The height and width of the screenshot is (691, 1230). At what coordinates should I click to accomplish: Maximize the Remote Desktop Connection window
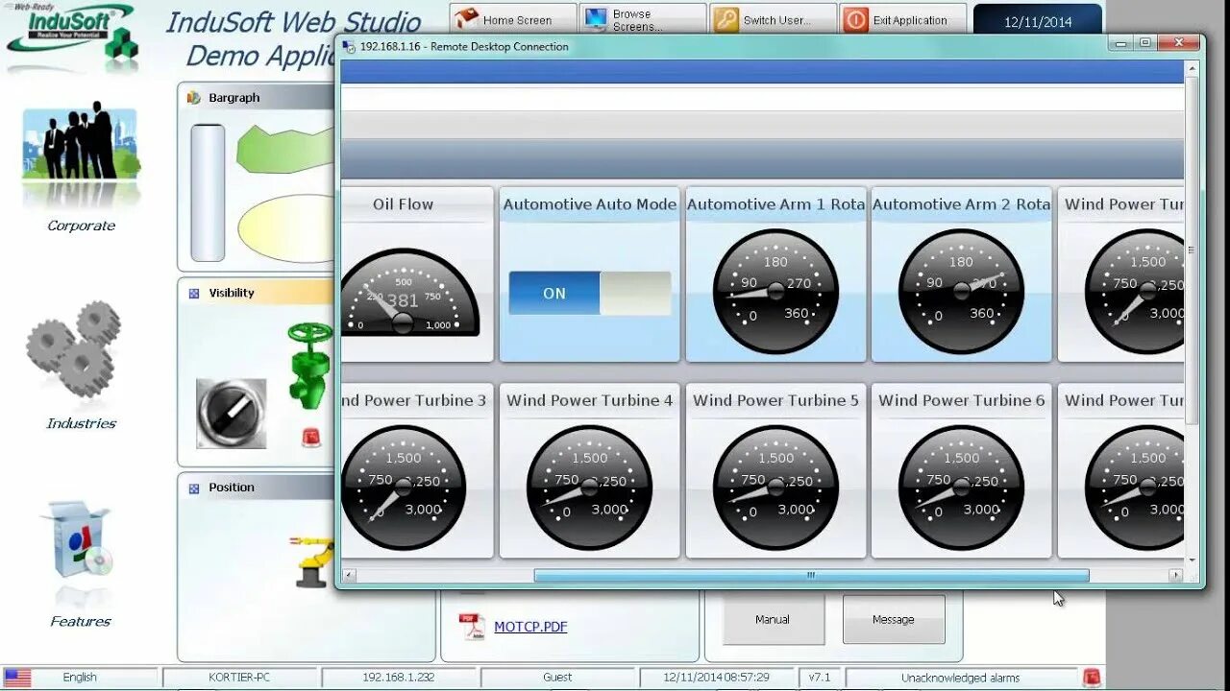tap(1144, 42)
